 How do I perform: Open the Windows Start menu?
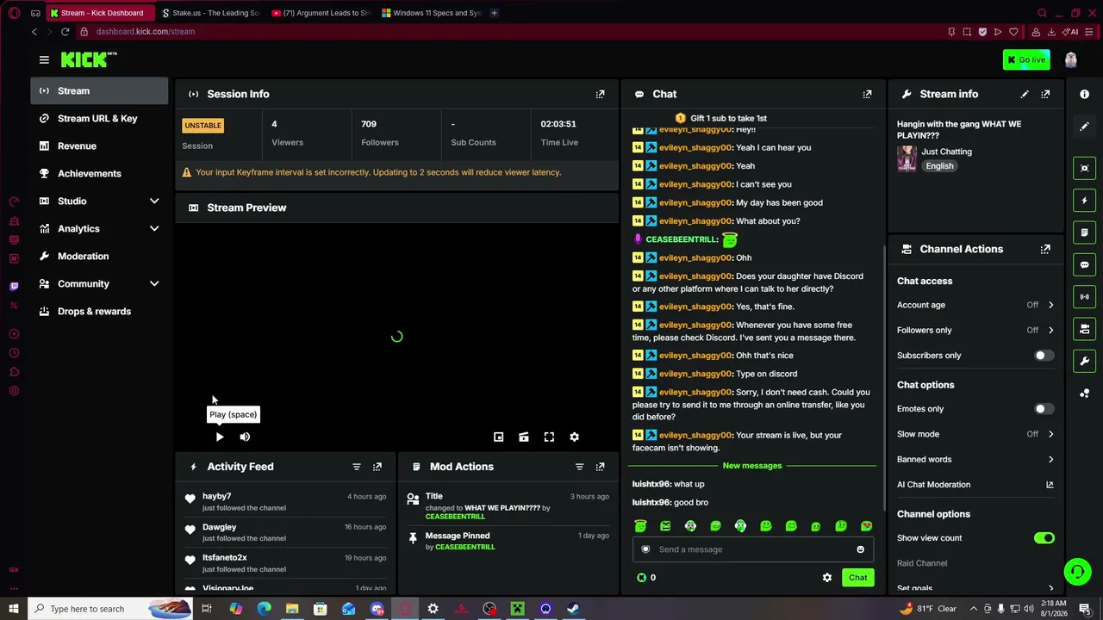14,609
